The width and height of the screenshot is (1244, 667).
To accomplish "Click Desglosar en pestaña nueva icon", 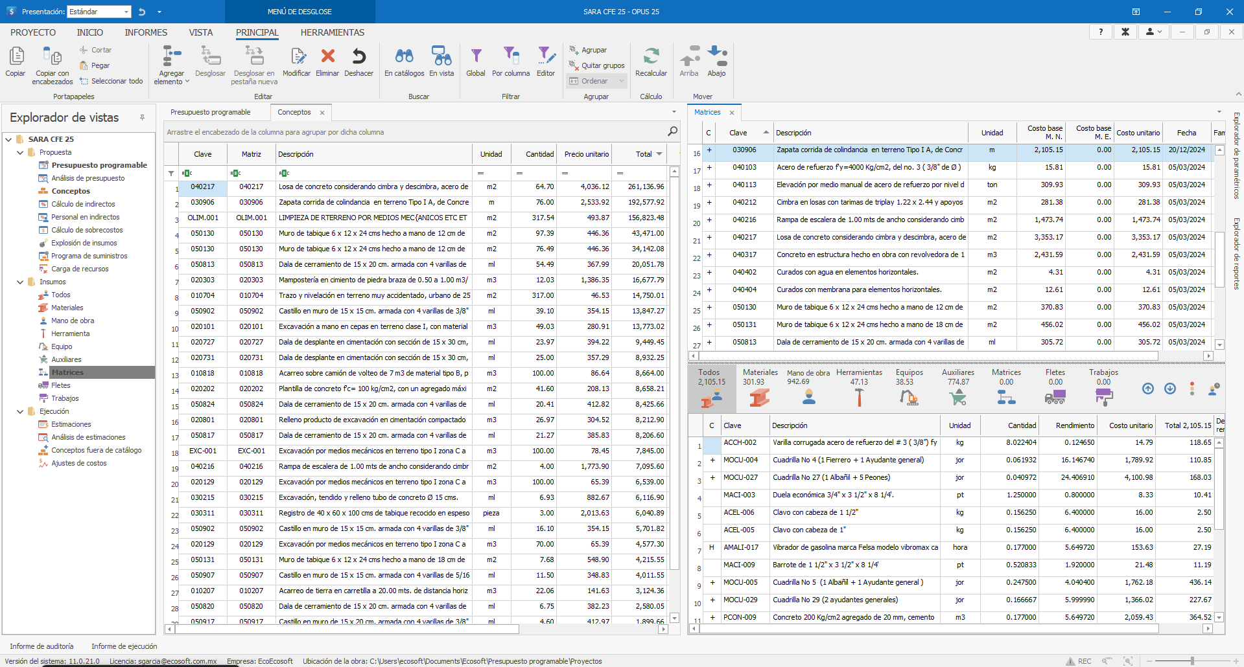I will coord(253,57).
